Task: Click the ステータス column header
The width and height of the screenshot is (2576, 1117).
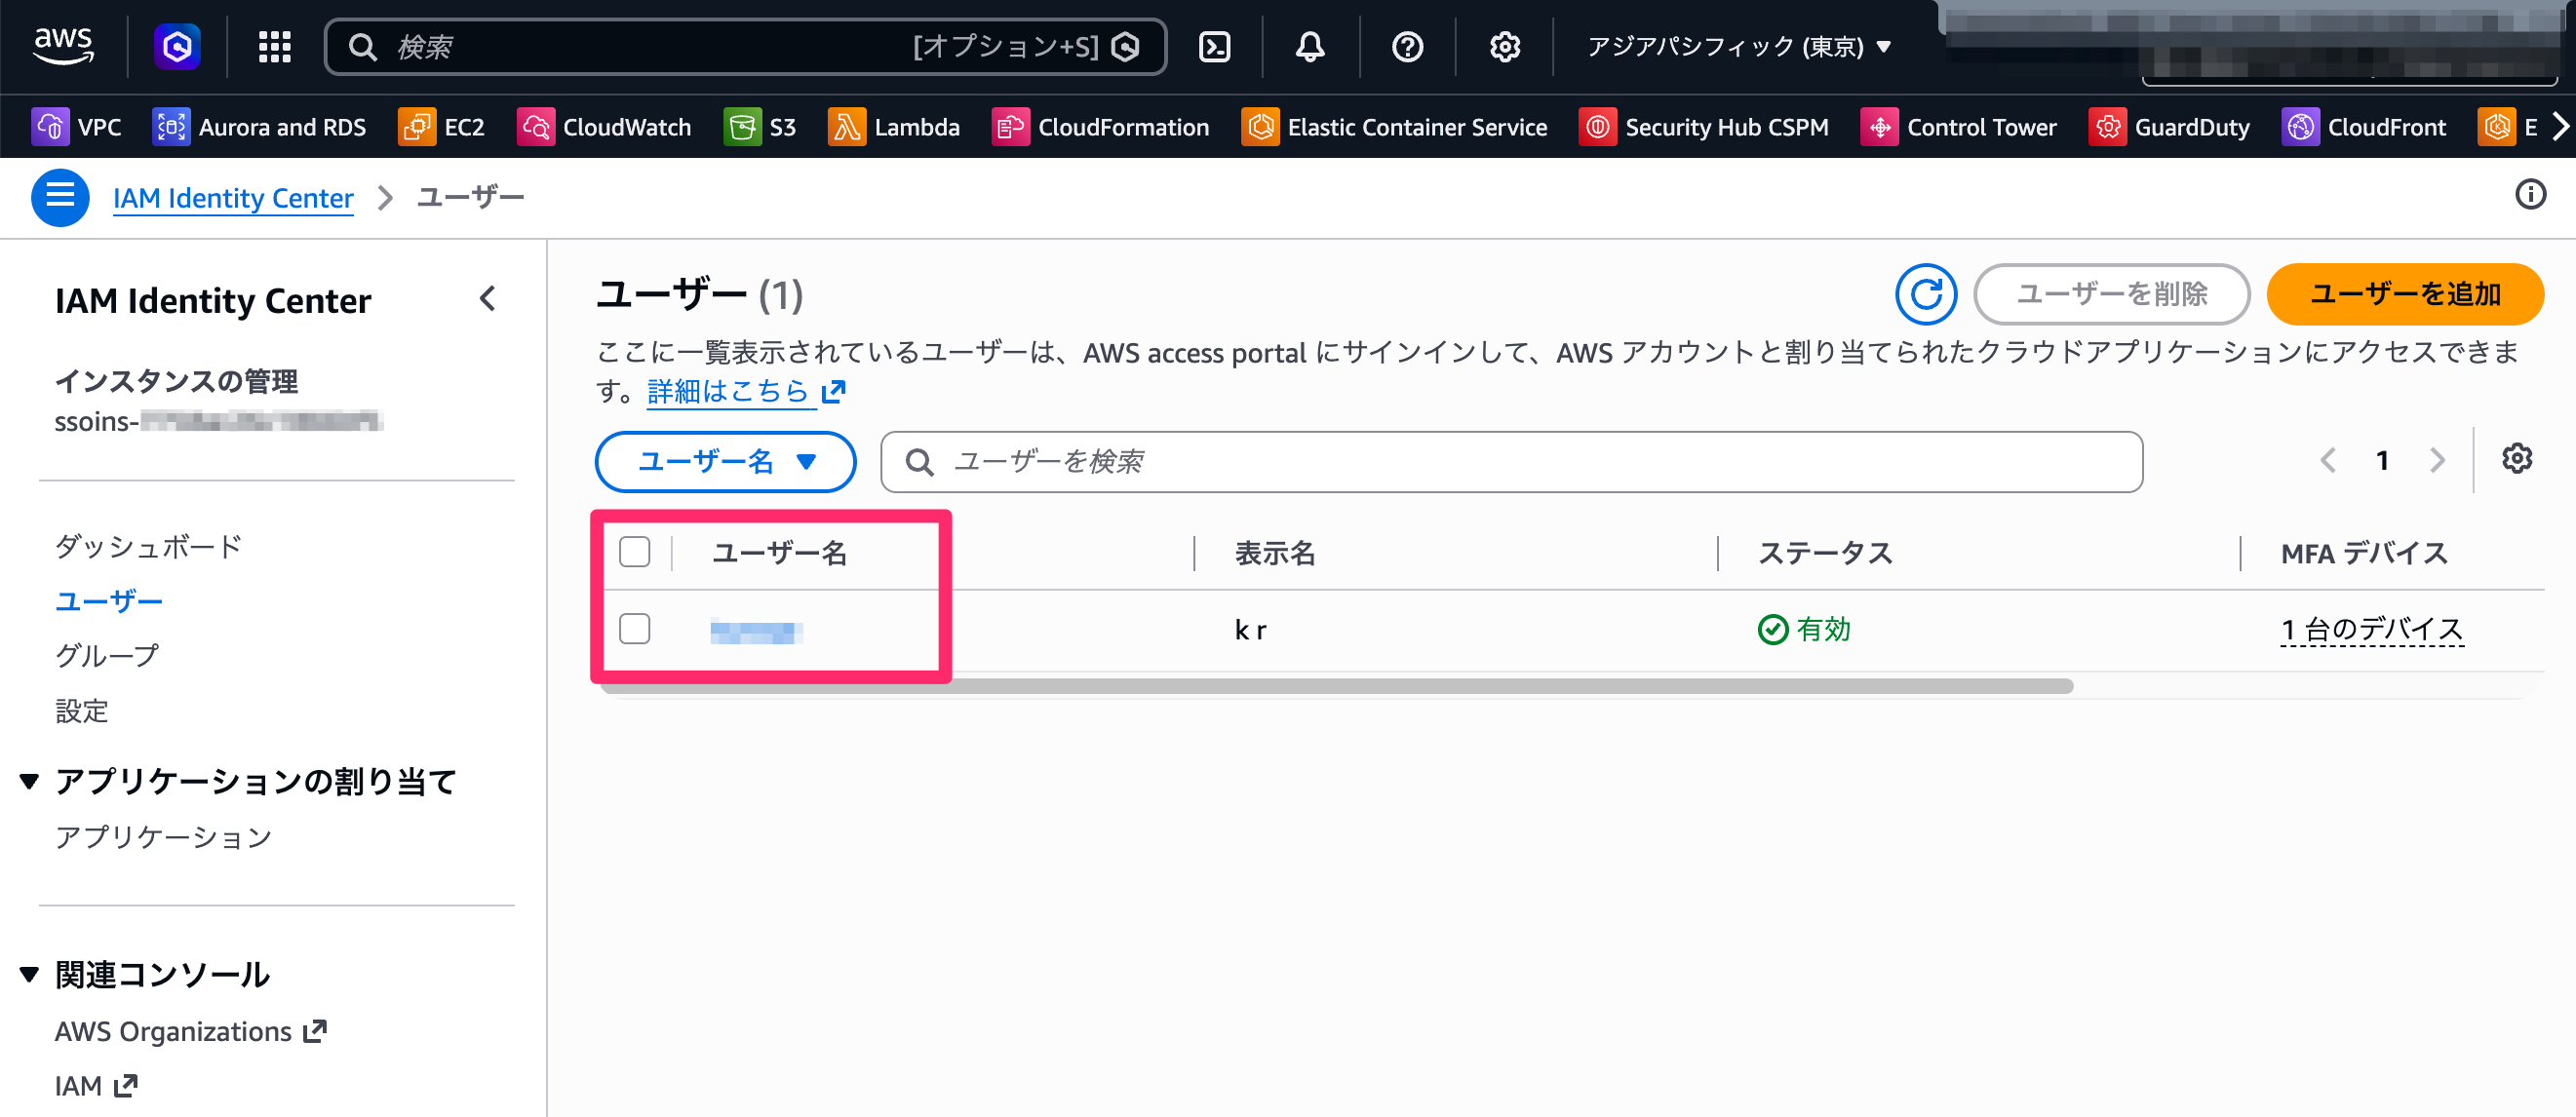Action: (1825, 553)
